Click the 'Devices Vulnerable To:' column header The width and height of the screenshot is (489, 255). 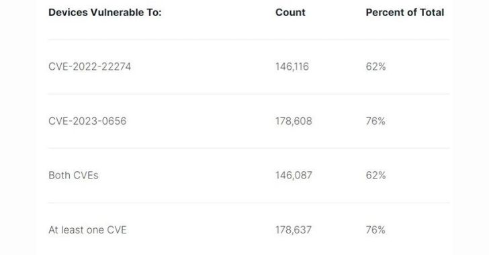(x=105, y=13)
